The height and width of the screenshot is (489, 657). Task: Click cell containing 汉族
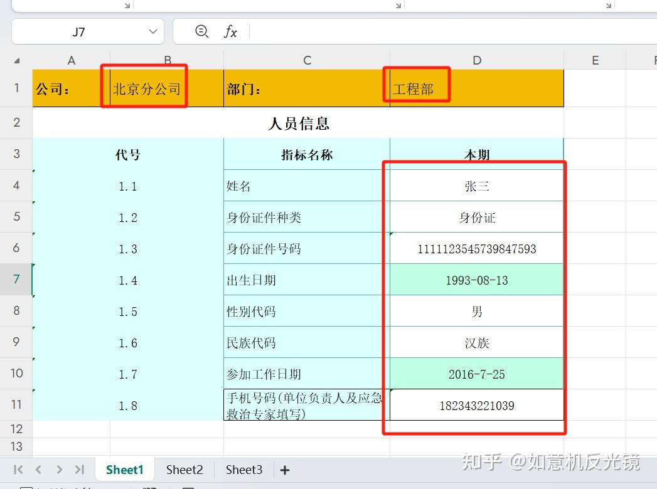click(477, 343)
